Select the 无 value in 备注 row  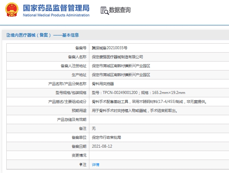point(94,129)
